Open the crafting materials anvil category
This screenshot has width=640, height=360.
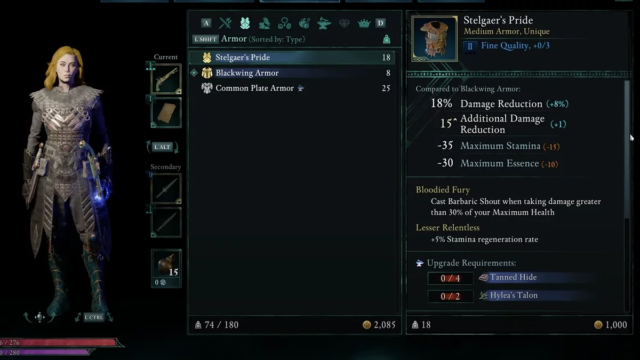[x=324, y=23]
